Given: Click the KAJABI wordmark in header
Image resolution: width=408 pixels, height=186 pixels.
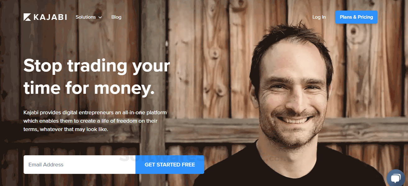Looking at the screenshot, I should (50, 17).
